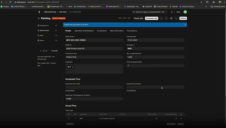Show hidden bookmarks with chevron expander

[206, 7]
